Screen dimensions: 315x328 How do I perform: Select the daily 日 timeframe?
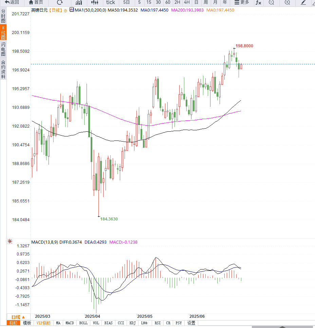[196, 2]
